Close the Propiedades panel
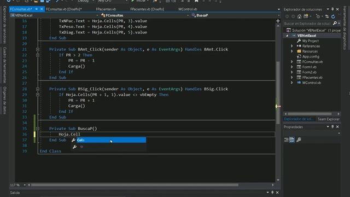This screenshot has height=197, width=350. point(337,126)
